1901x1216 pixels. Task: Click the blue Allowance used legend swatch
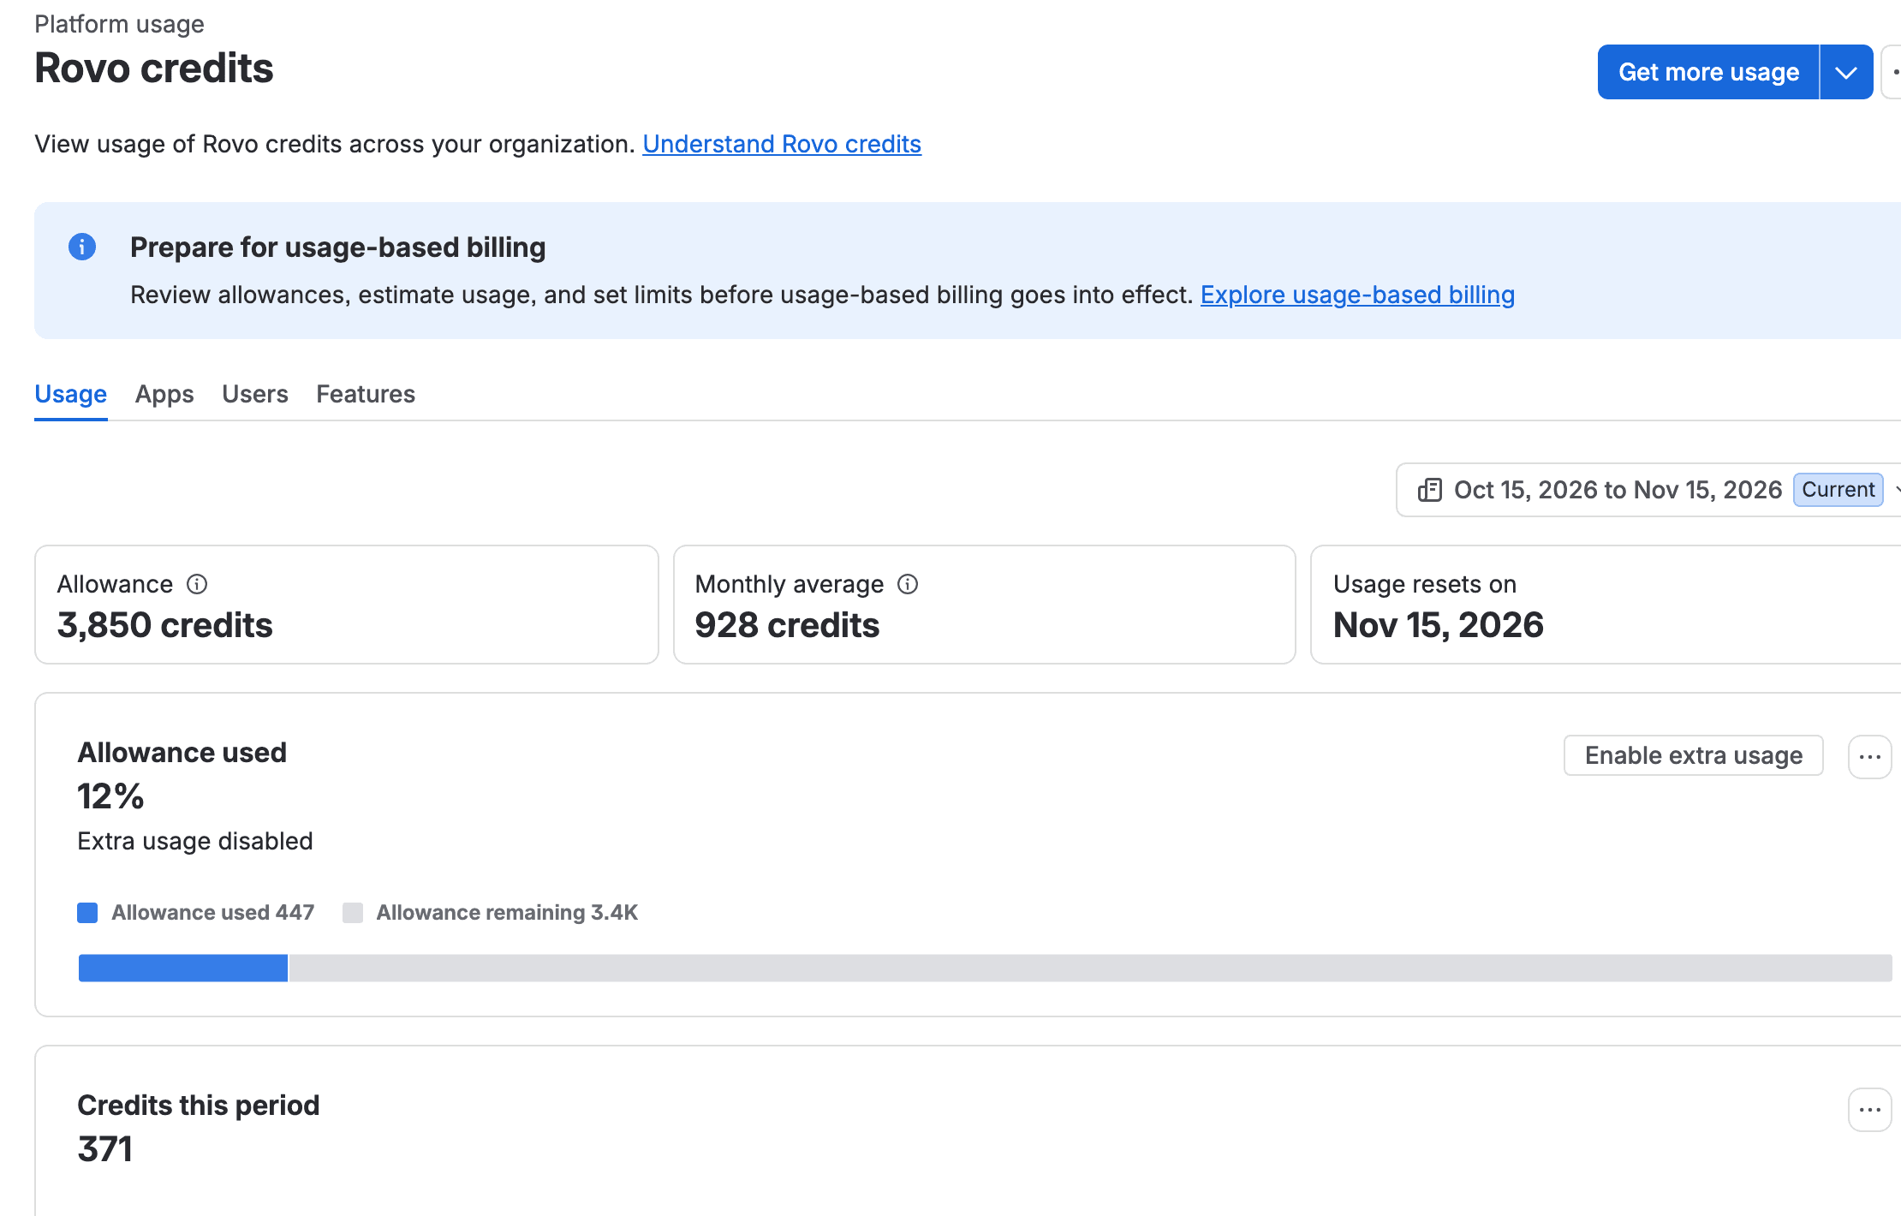tap(87, 913)
